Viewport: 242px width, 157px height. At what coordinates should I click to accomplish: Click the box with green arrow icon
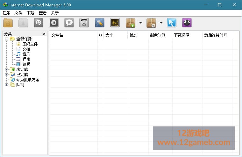[131, 23]
